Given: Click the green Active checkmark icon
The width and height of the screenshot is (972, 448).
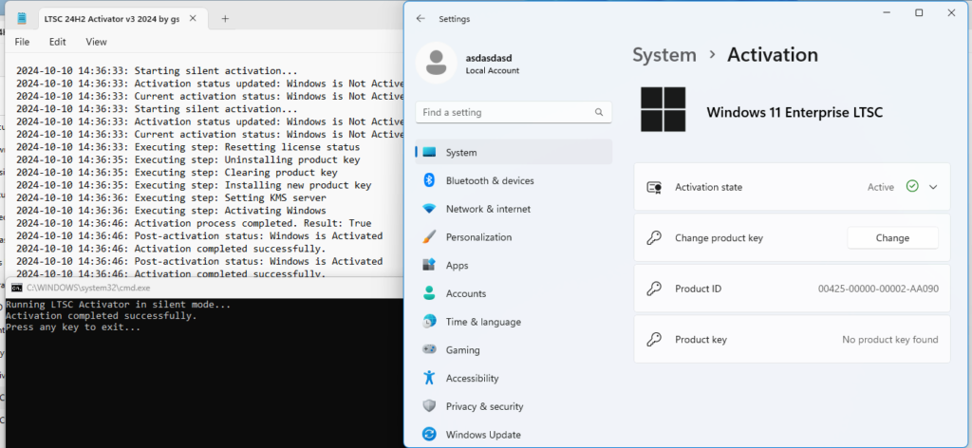Looking at the screenshot, I should 912,187.
